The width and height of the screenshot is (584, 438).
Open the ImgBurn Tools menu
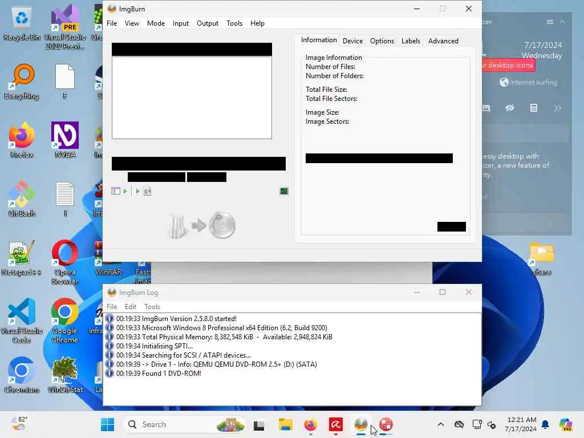click(234, 23)
